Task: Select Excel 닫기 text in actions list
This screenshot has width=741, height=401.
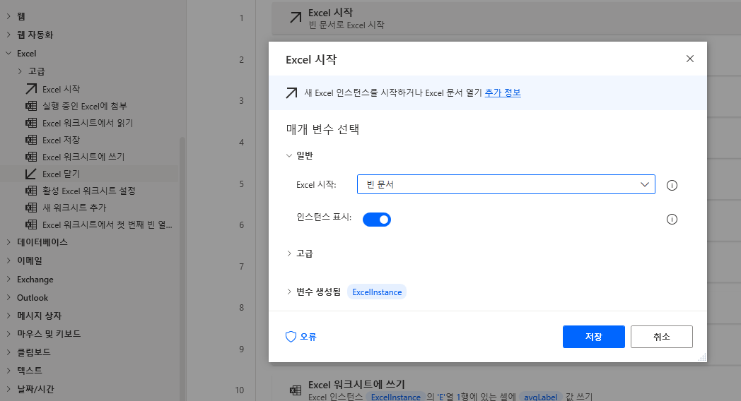Action: tap(61, 174)
